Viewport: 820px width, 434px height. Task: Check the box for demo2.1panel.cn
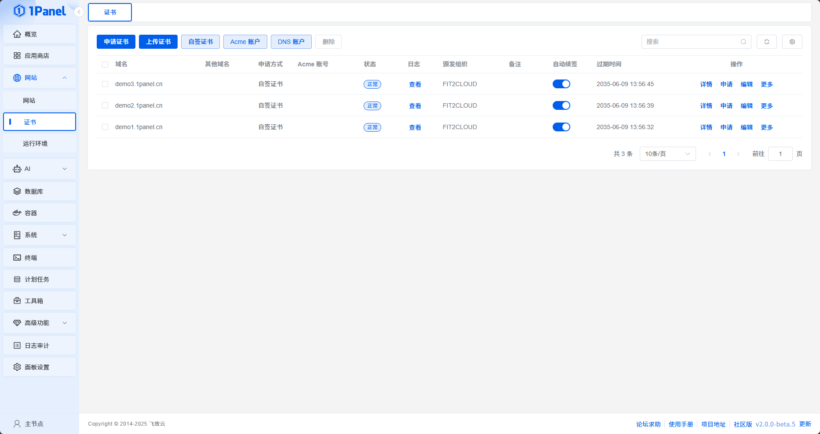pyautogui.click(x=105, y=105)
